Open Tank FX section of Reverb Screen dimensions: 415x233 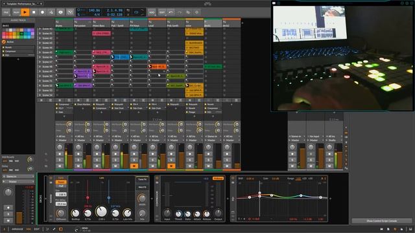click(x=142, y=179)
